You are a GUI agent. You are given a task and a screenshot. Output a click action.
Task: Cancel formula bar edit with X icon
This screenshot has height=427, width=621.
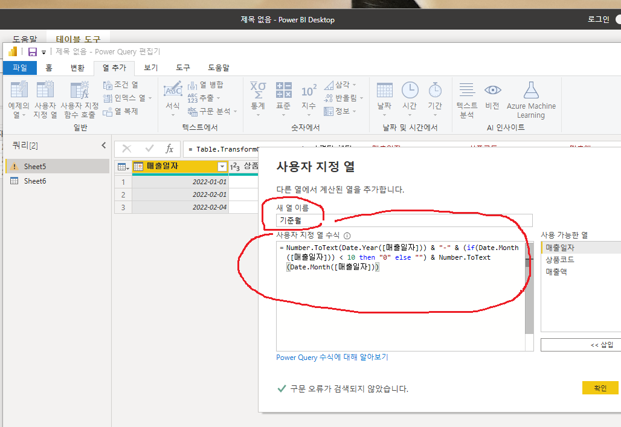point(127,149)
